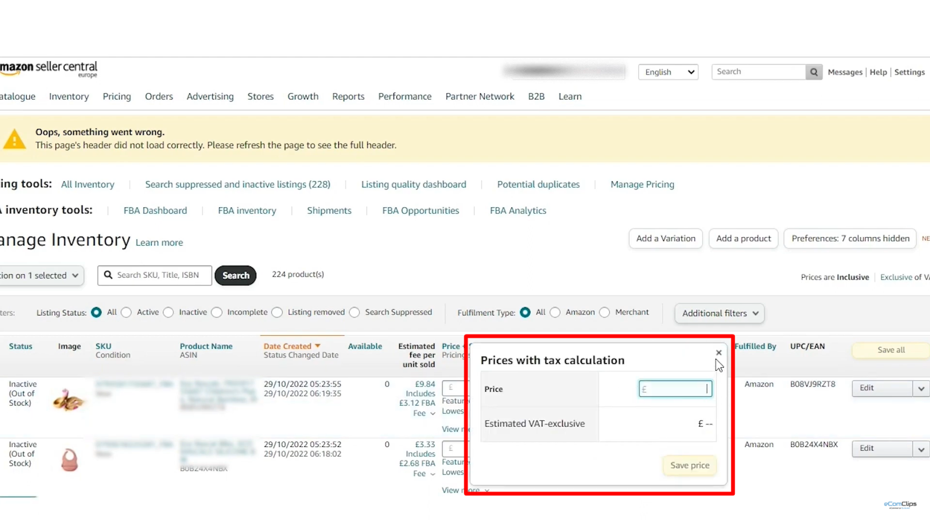Open the Performance menu
This screenshot has height=523, width=930.
point(405,96)
